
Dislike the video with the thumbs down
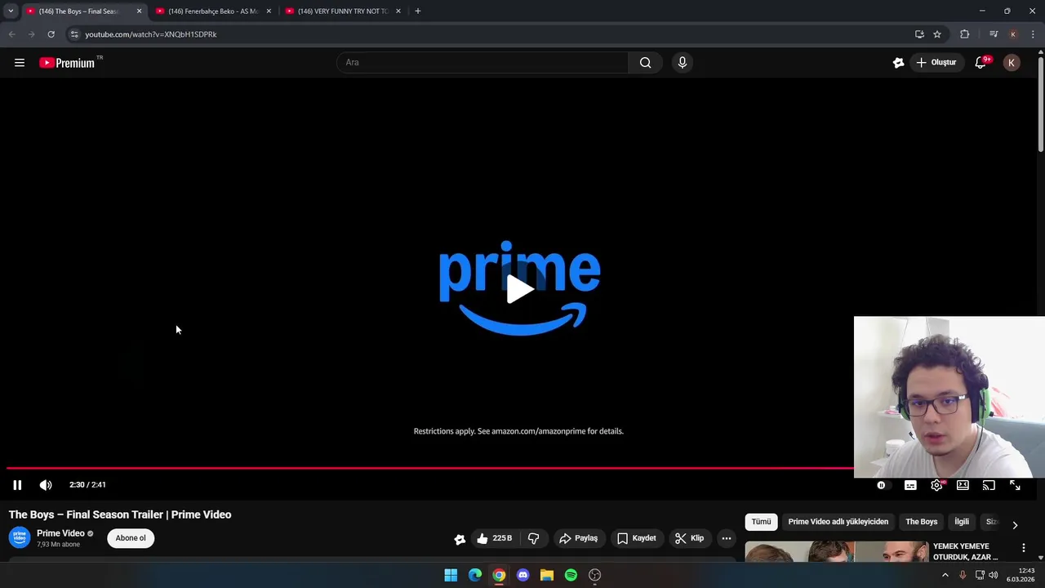[534, 538]
